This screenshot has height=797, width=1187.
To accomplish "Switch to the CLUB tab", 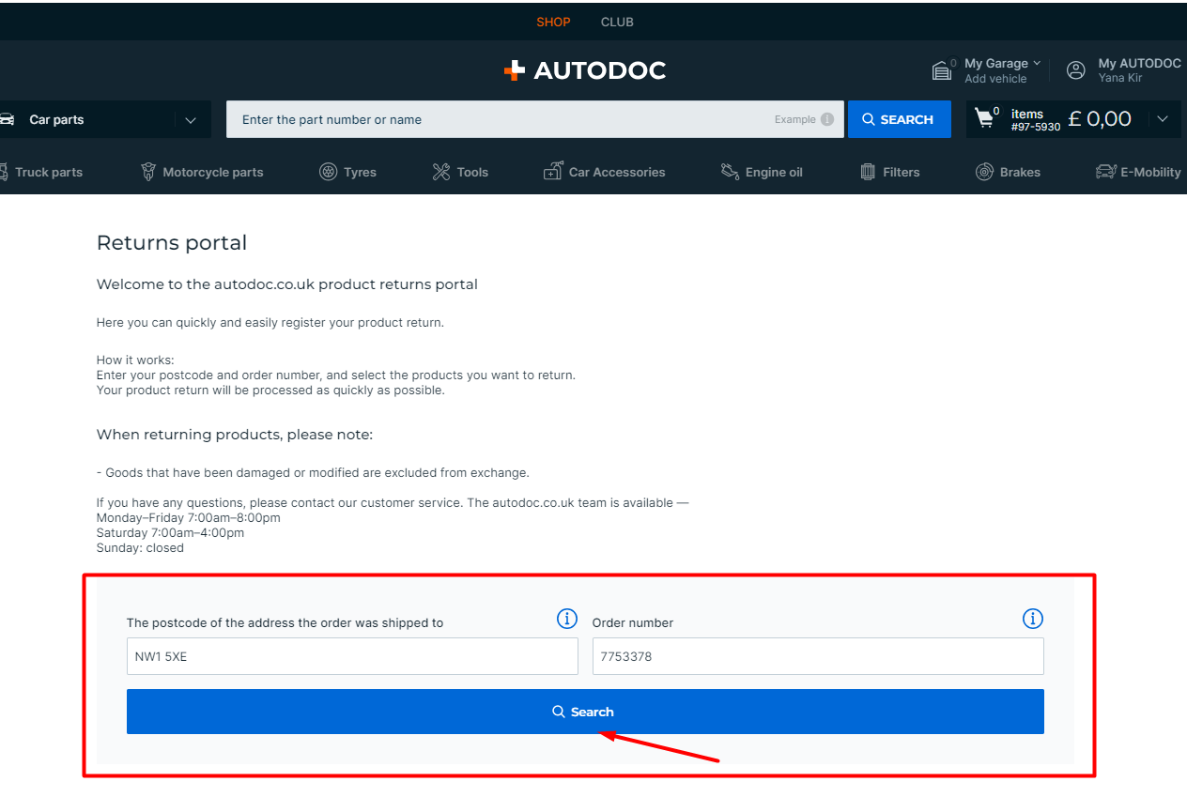I will pos(617,22).
